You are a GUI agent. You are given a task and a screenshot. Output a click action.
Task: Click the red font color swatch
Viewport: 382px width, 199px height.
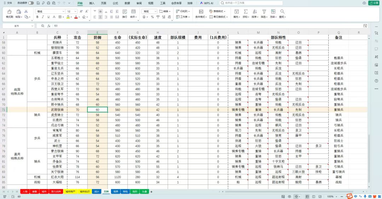76,17
